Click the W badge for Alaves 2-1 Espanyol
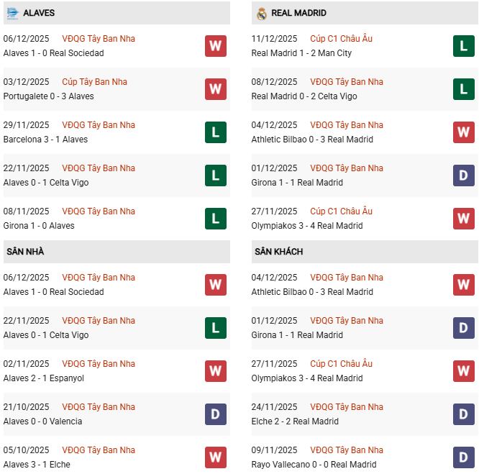The height and width of the screenshot is (474, 479). [x=215, y=371]
